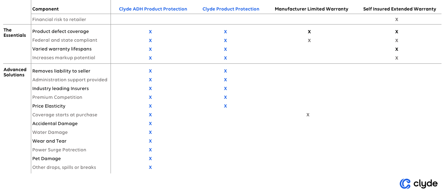Click Clyde Product Protection X for Price Elasticity
The image size is (445, 192).
[x=225, y=106]
